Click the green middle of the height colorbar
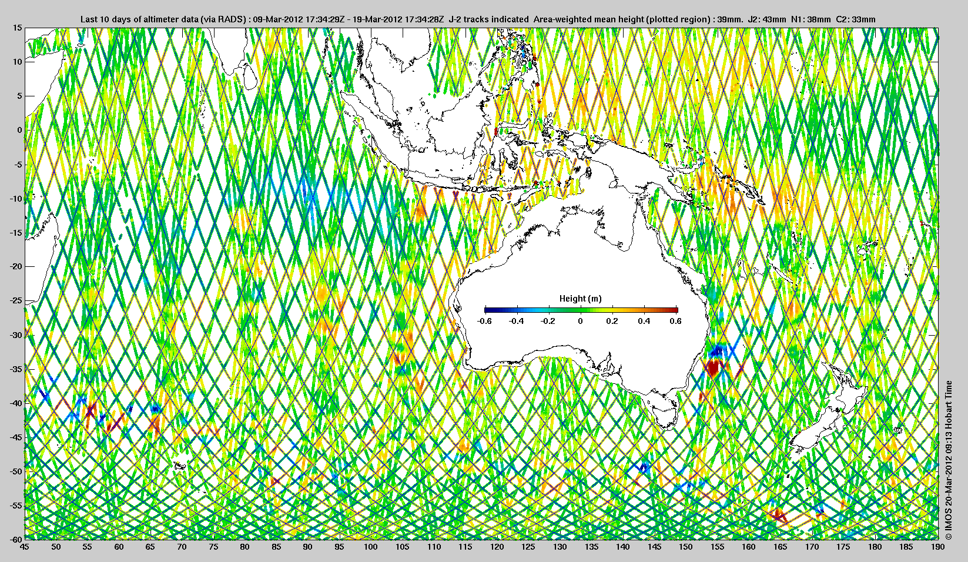The width and height of the screenshot is (968, 562). click(581, 310)
